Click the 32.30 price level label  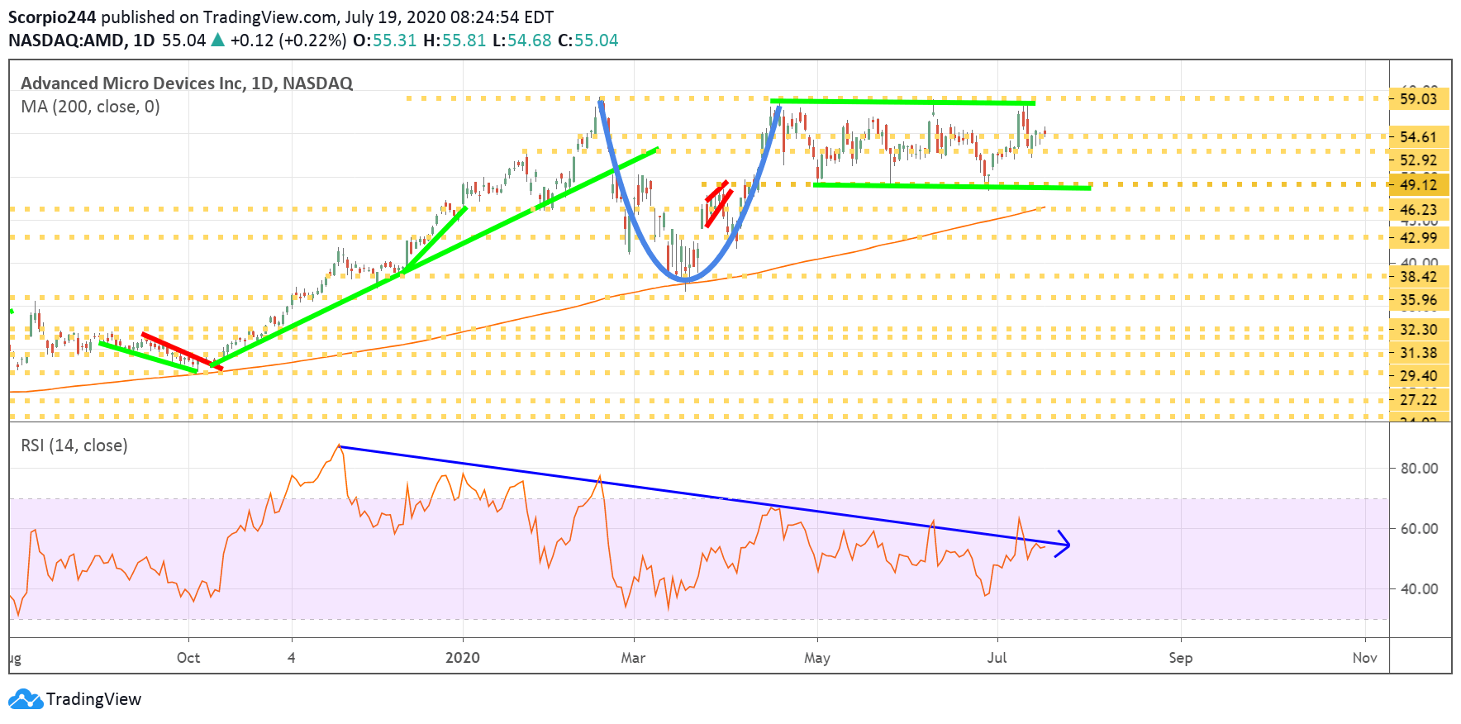pyautogui.click(x=1419, y=330)
